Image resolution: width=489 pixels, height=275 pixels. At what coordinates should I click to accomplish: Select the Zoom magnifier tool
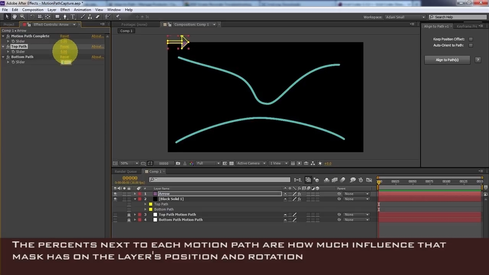point(23,17)
